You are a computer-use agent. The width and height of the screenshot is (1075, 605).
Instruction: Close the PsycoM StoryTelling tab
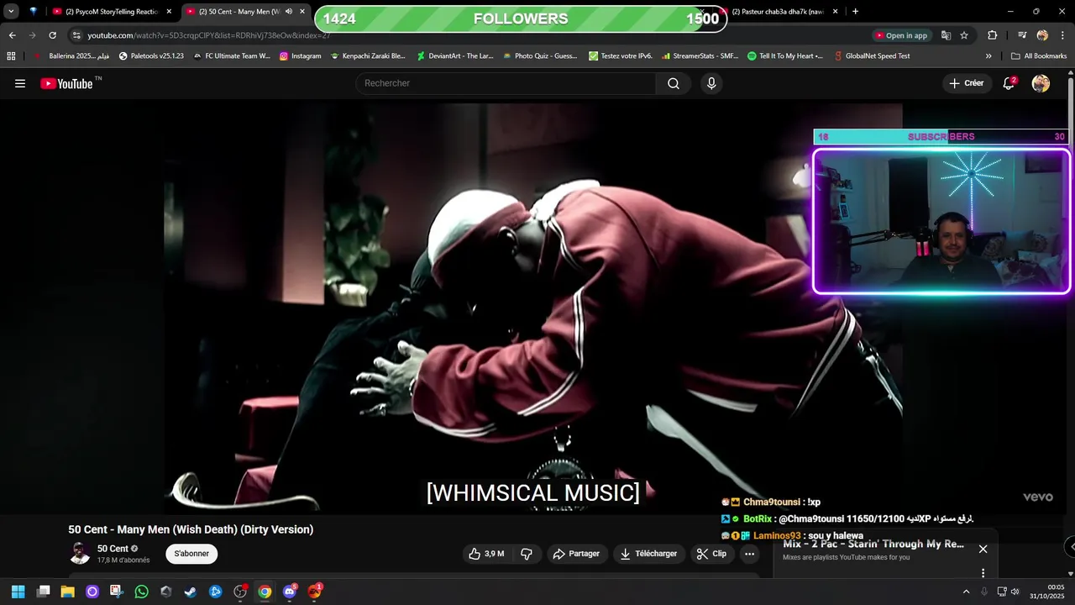coord(169,12)
